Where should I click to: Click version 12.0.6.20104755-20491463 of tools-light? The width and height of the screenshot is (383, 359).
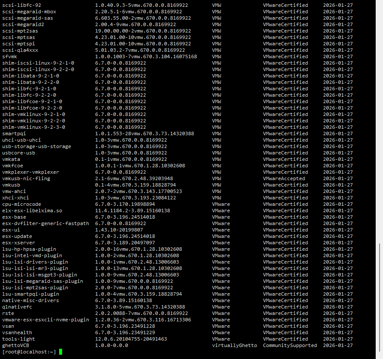click(x=131, y=339)
